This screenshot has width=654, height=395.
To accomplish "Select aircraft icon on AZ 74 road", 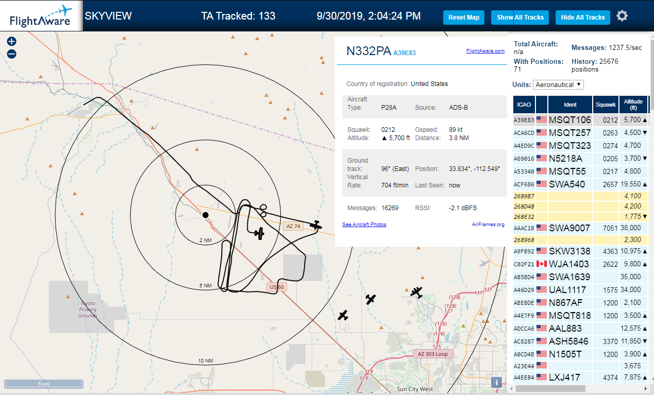I will (316, 225).
